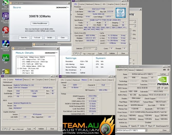The image size is (172, 135).
Task: Open MSI Afterburner desktop shortcut
Action: pyautogui.click(x=5, y=4)
